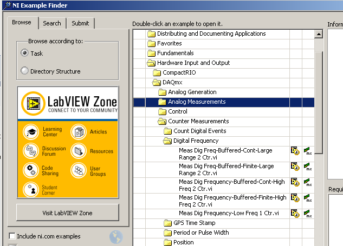The height and width of the screenshot is (246, 343).
Task: Collapse the DAQmx folder
Action: click(157, 83)
